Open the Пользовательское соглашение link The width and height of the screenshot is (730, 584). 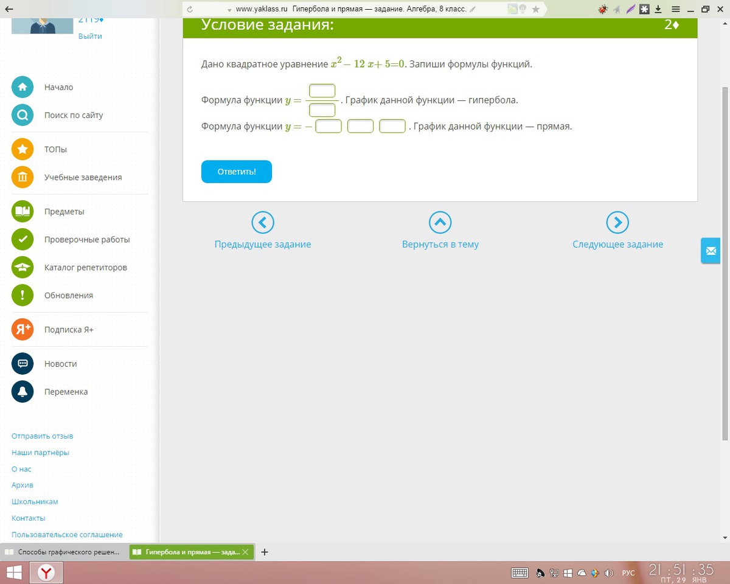(67, 535)
